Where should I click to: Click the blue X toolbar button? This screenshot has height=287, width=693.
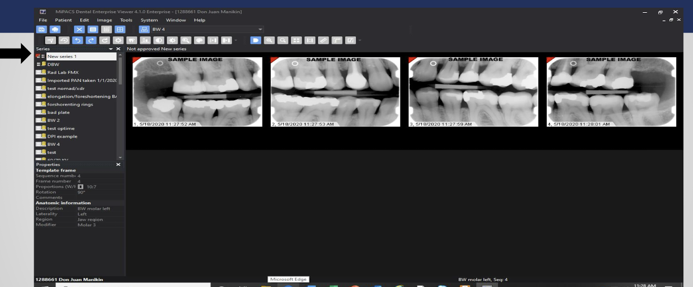tap(78, 30)
